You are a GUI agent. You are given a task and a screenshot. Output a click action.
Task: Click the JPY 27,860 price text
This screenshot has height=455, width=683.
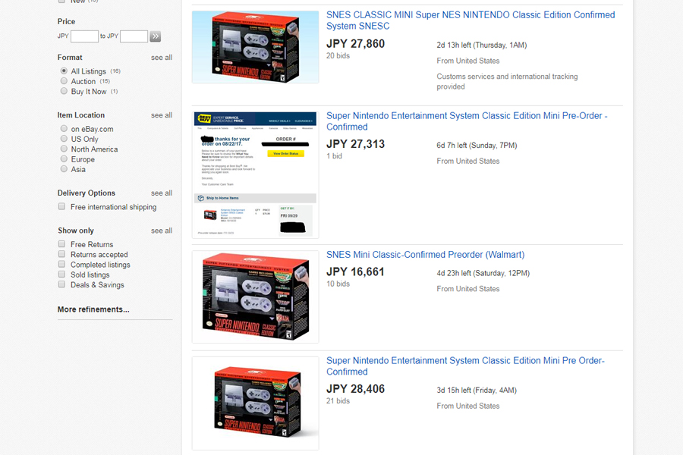pyautogui.click(x=355, y=44)
